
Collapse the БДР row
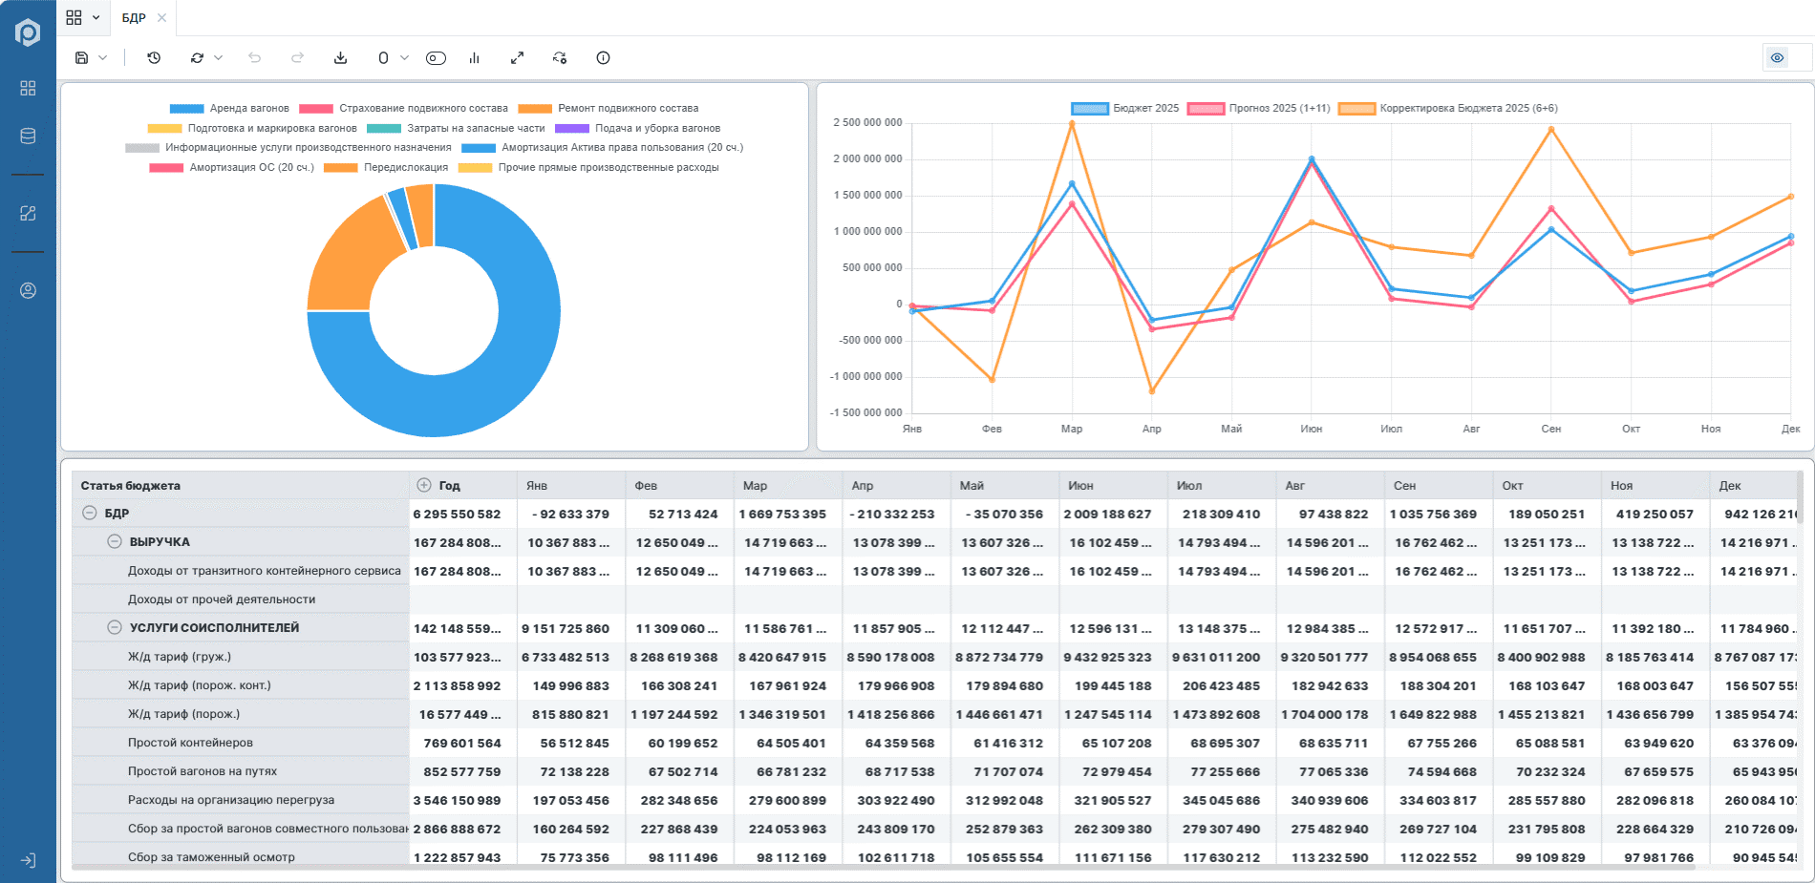[89, 513]
